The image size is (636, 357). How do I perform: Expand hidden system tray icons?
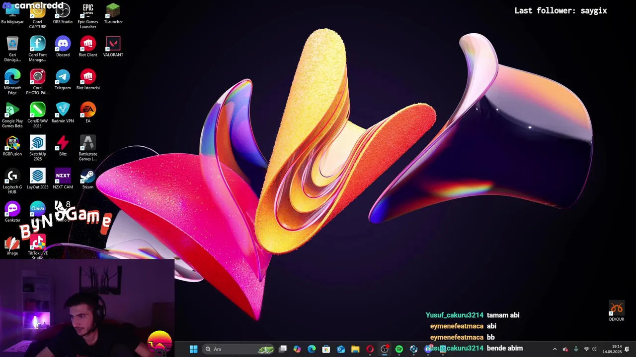pyautogui.click(x=555, y=349)
